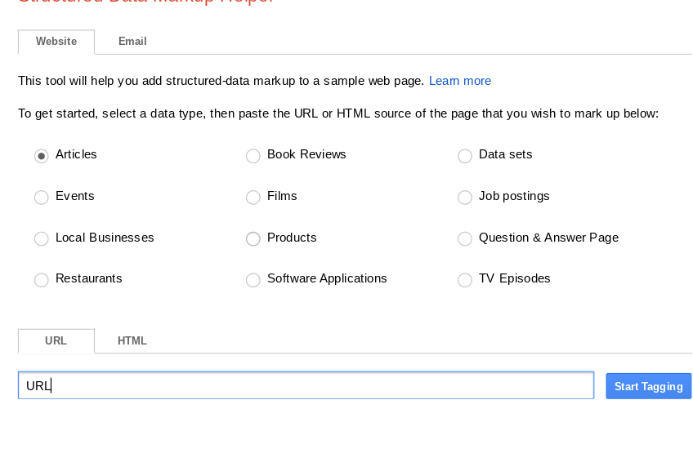
Task: Switch to the Email tab
Action: point(132,42)
